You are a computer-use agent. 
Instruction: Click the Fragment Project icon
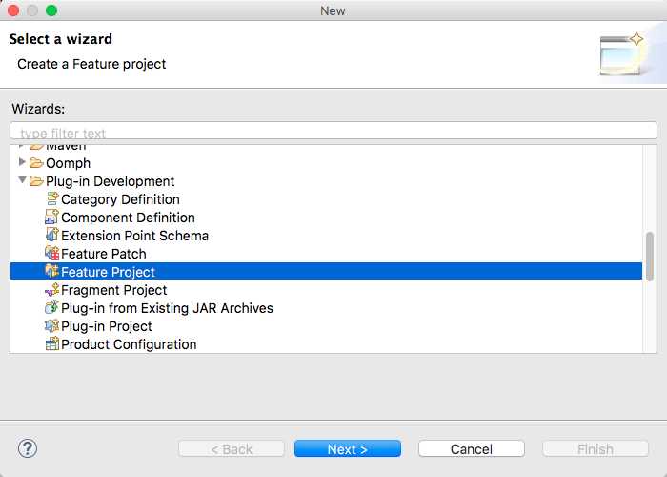[52, 290]
